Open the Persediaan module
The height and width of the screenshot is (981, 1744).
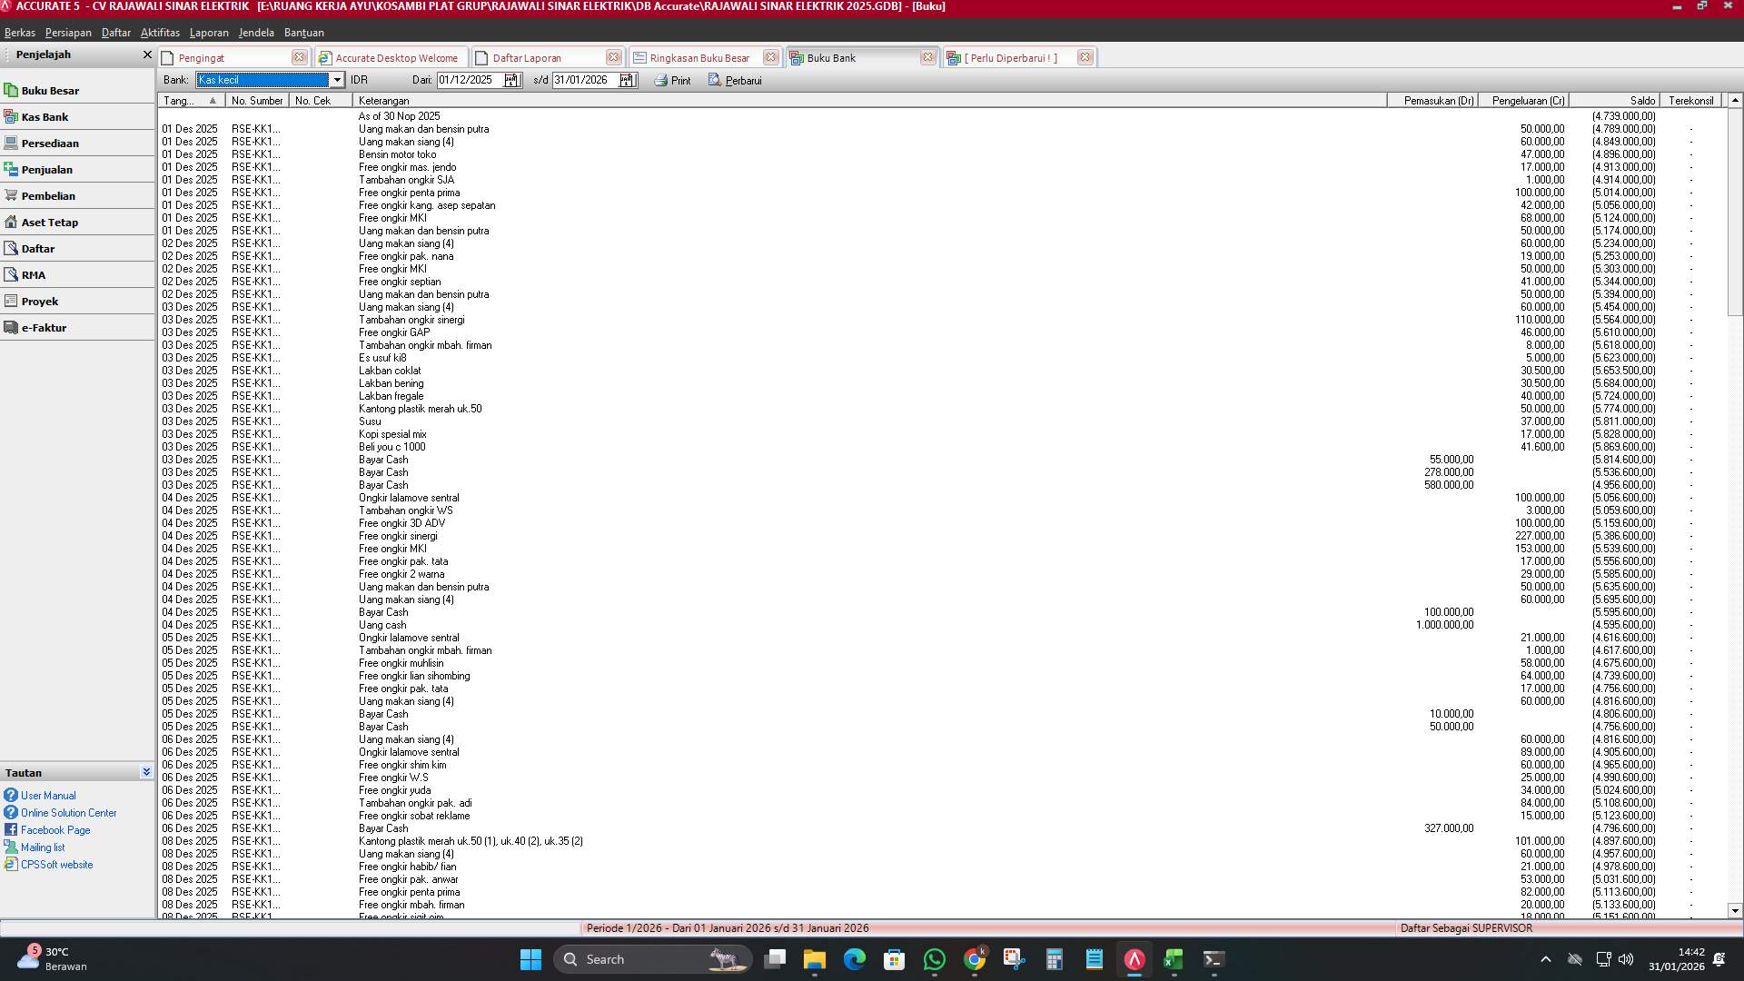coord(51,143)
